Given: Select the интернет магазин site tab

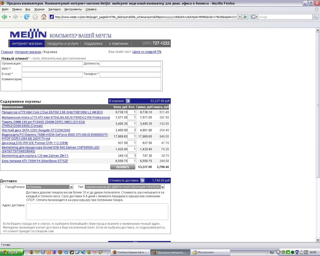Looking at the screenshot, I should coord(27,43).
